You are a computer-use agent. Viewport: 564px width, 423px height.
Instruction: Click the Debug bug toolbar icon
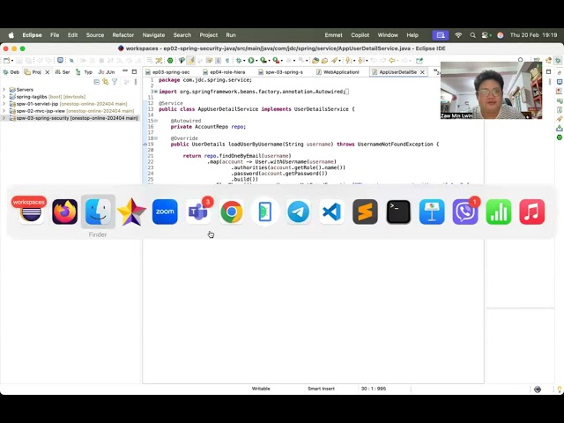tap(239, 61)
